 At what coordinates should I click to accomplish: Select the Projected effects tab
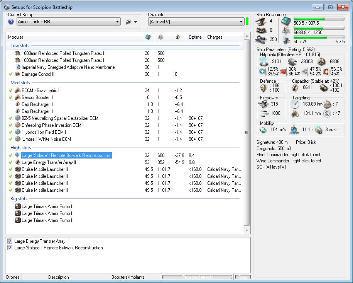click(198, 277)
